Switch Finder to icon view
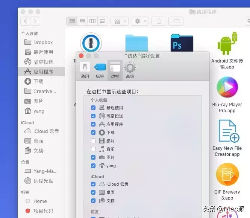 click(x=72, y=21)
